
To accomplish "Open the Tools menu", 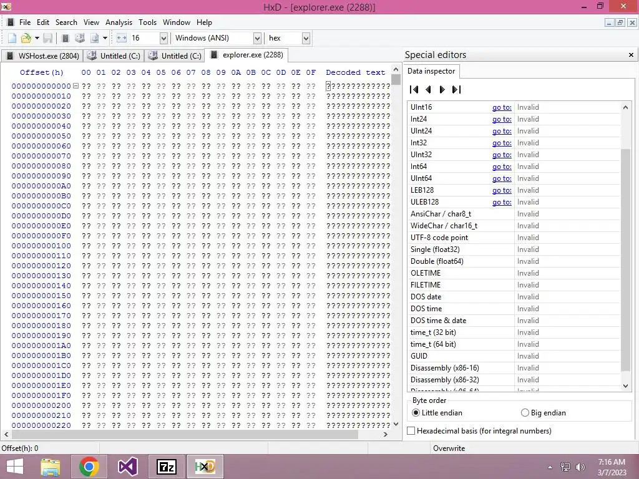I will point(147,22).
